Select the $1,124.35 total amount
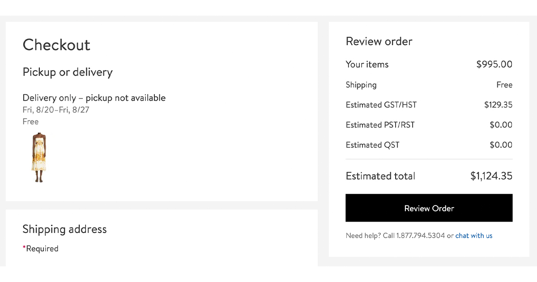Viewport: 537px width, 282px height. (491, 176)
